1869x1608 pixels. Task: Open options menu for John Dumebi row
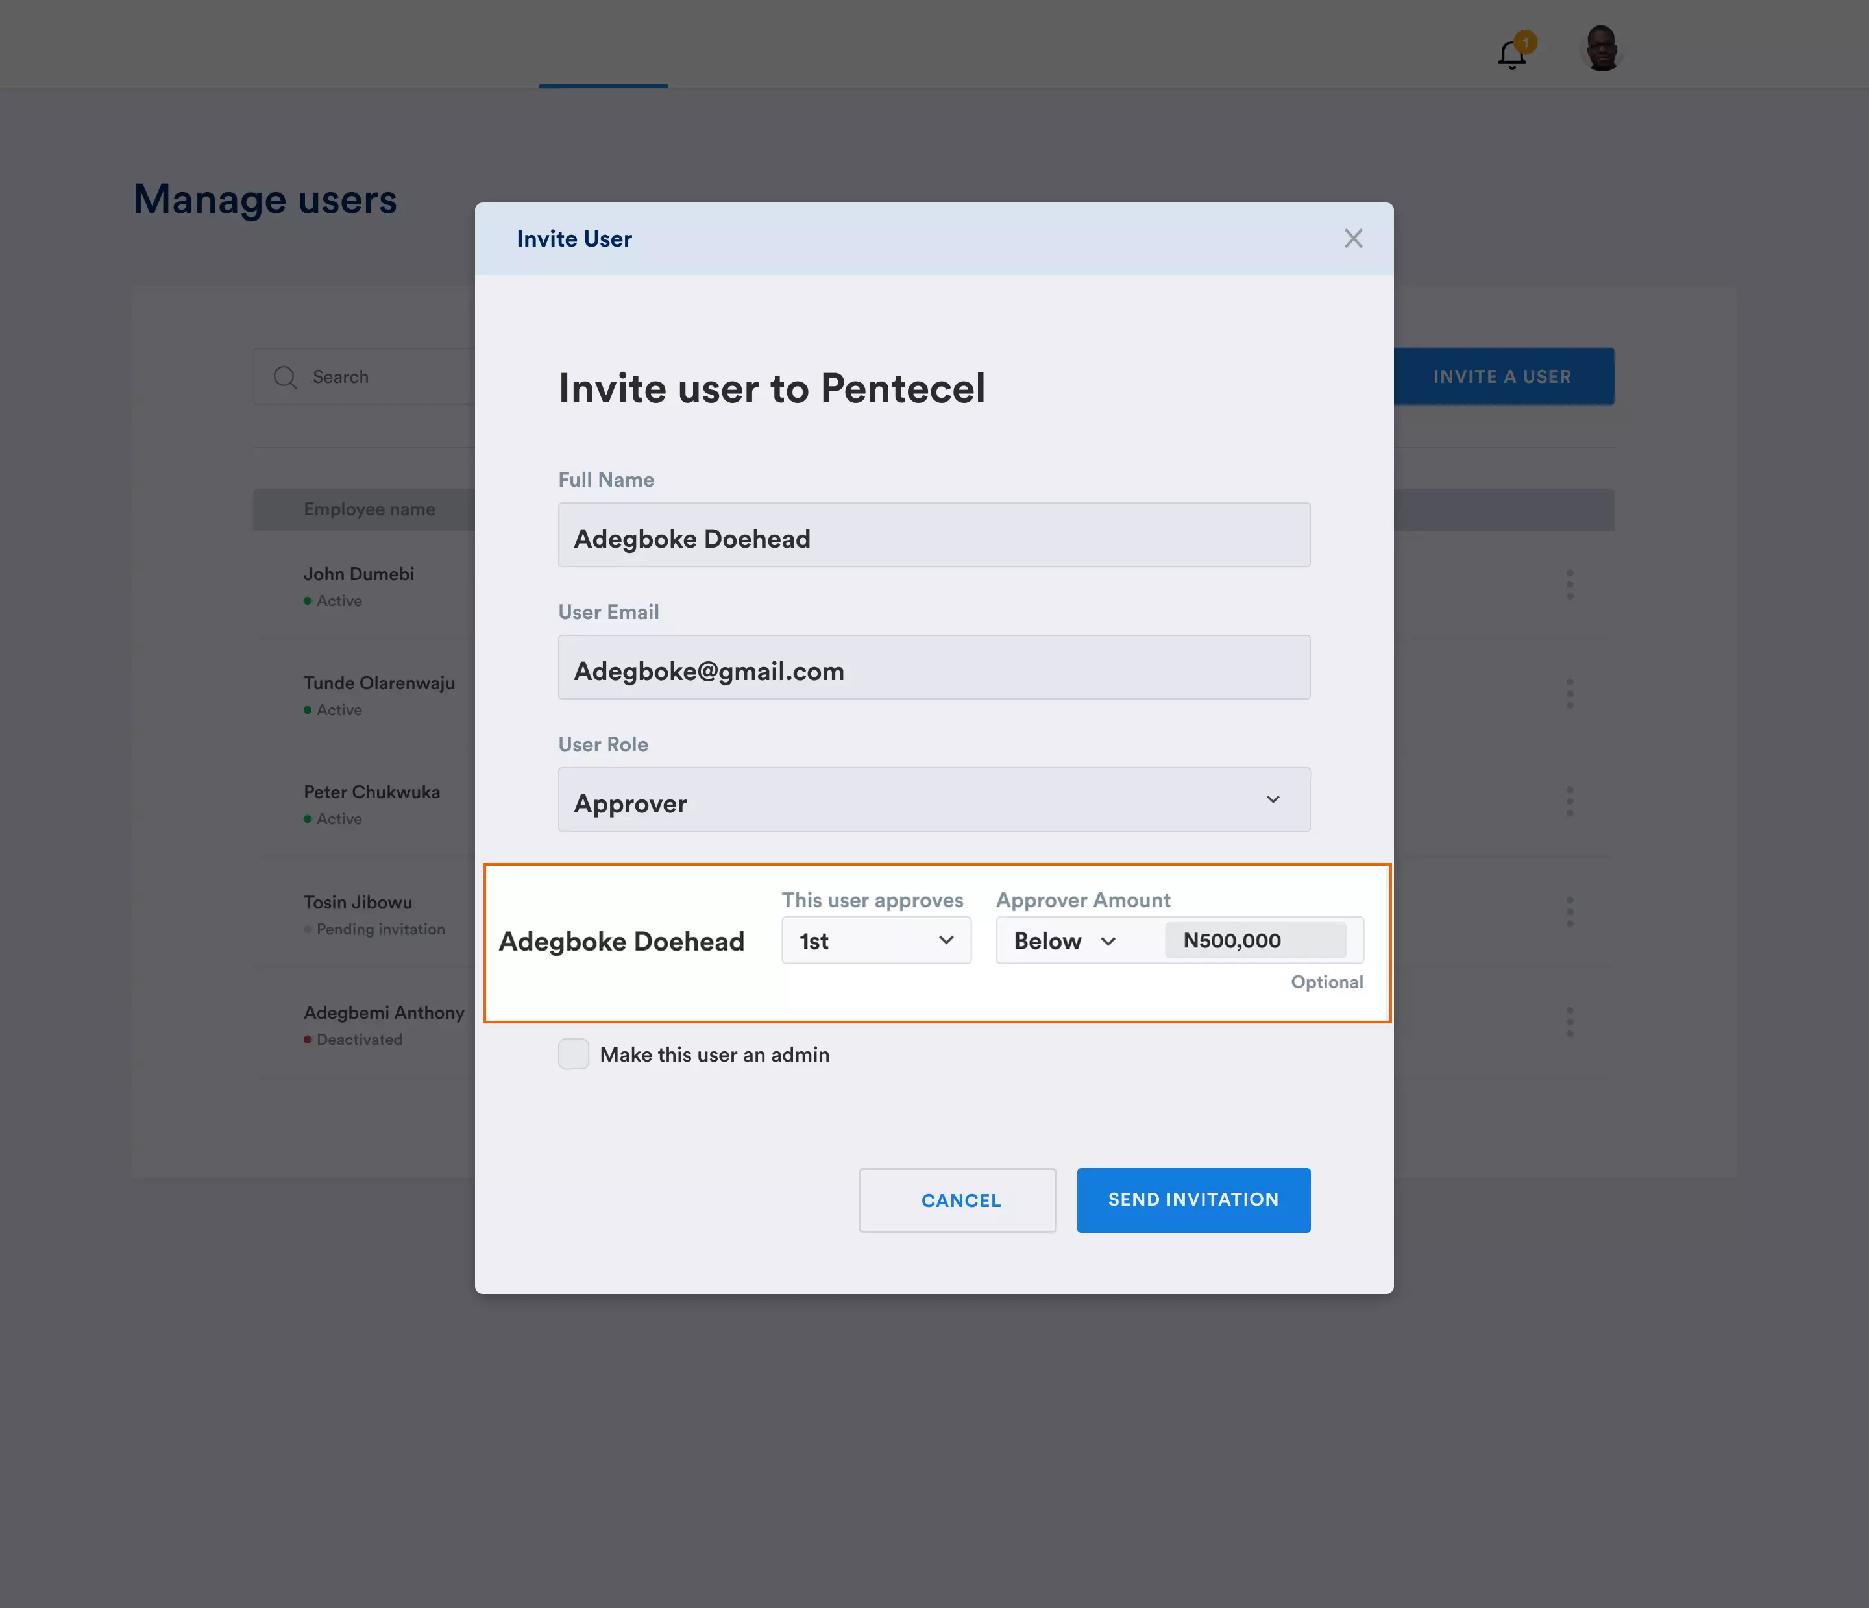(x=1570, y=585)
